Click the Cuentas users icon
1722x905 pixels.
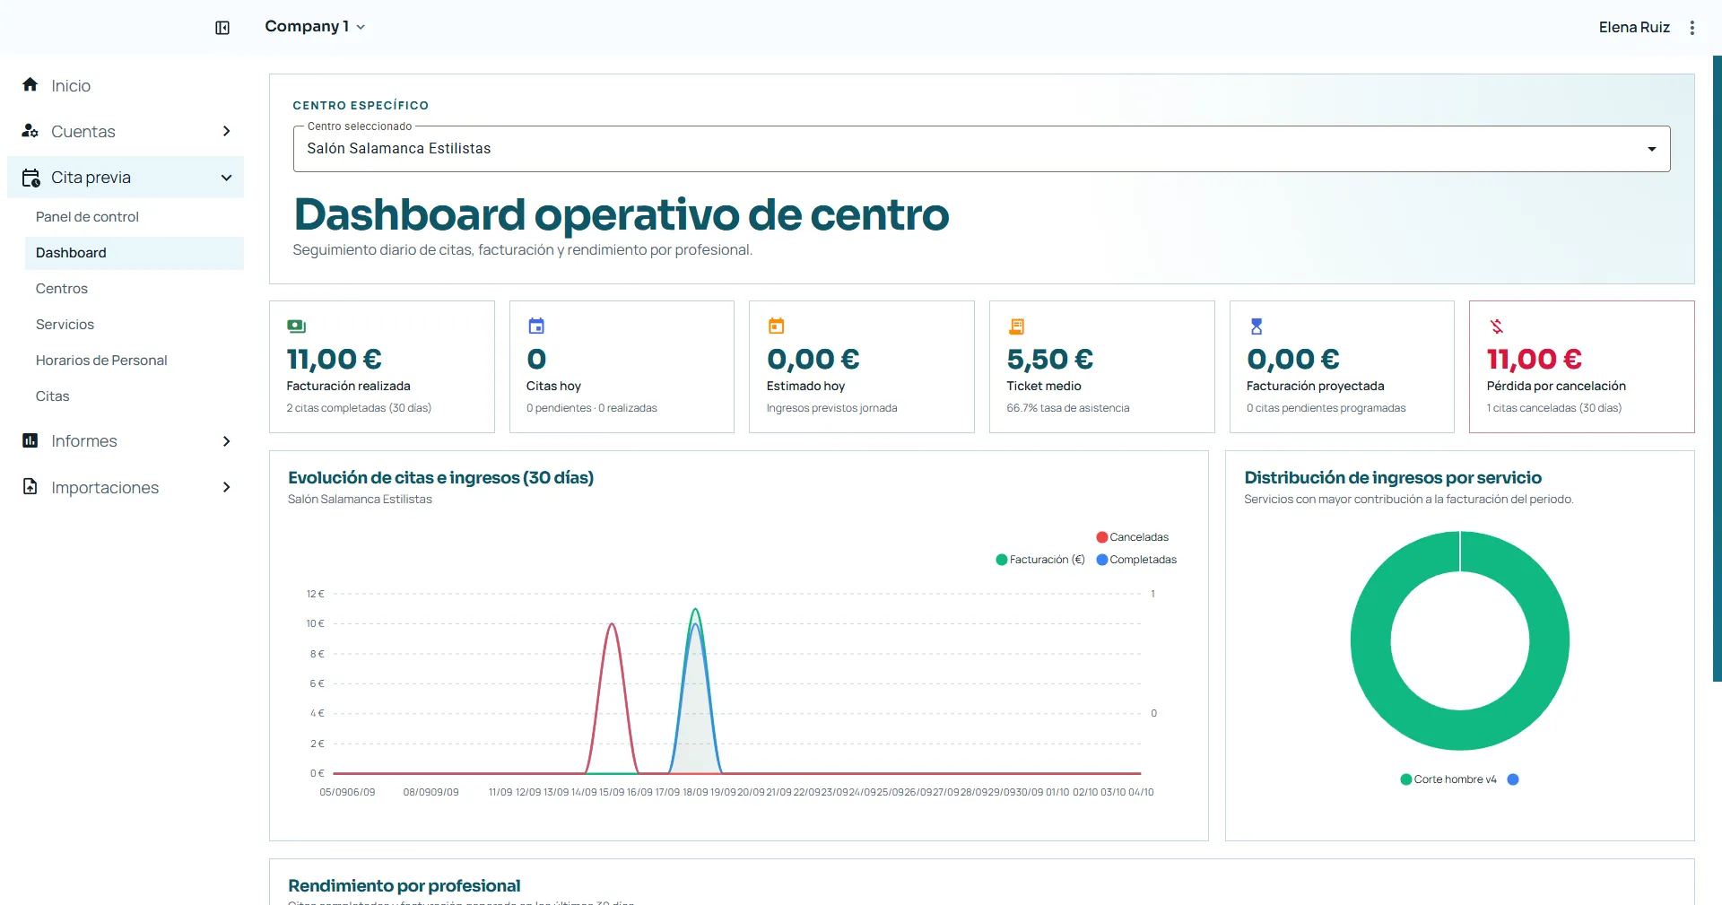click(30, 131)
